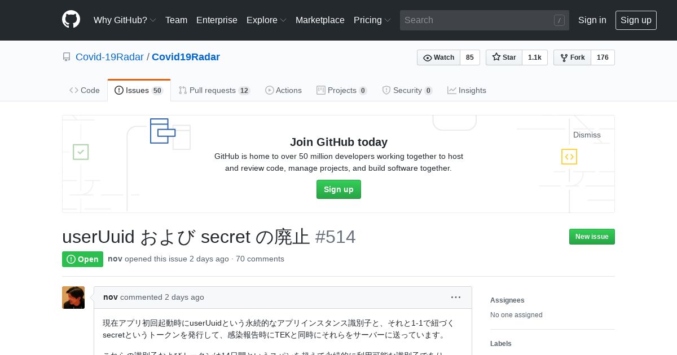
Task: Open the Team page link
Action: pos(176,20)
